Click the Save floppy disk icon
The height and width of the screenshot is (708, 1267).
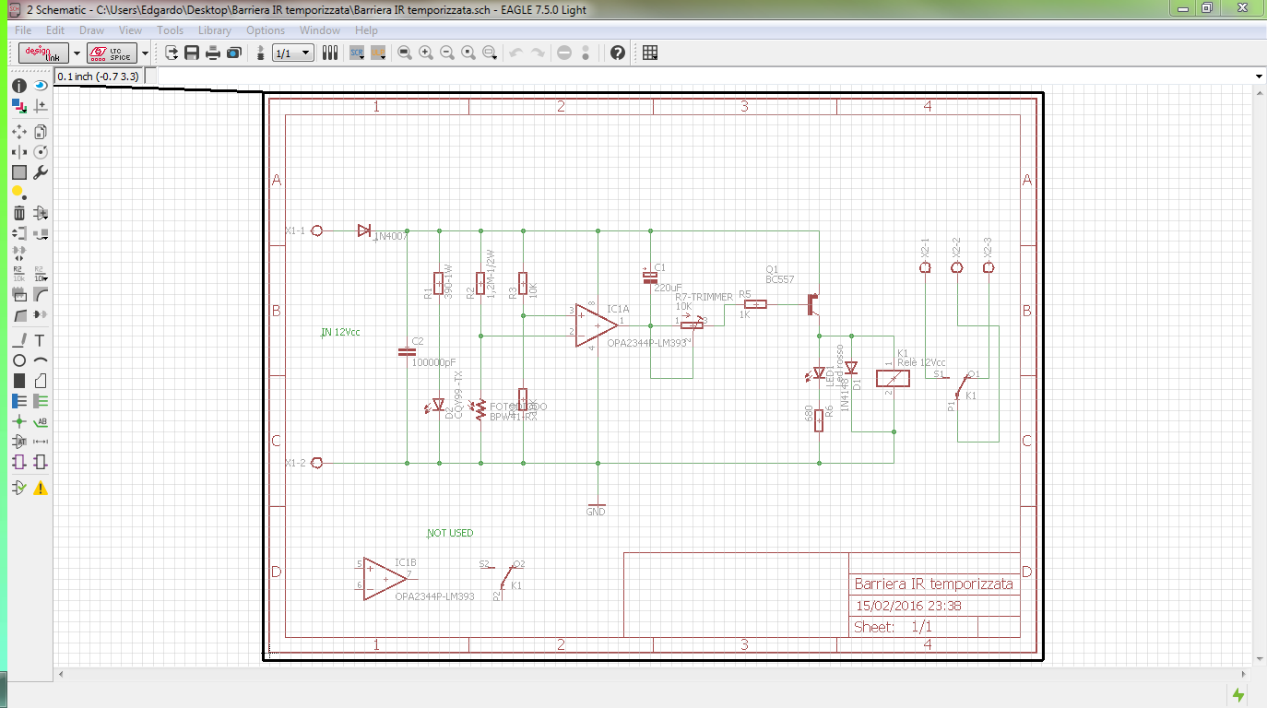coord(192,53)
